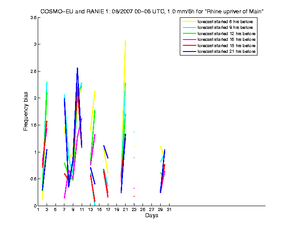Viewport: 293px width, 231px height.
Task: Click legend entry 'forecast started 15 hrs before'
Action: [x=226, y=40]
